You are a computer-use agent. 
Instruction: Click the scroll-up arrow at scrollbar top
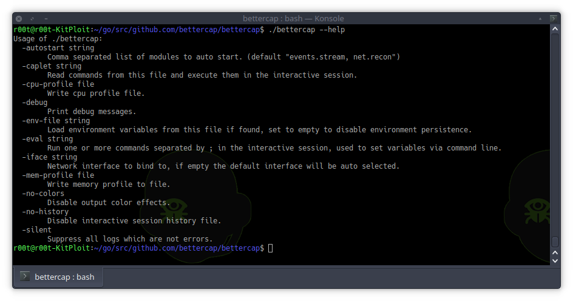tap(554, 30)
